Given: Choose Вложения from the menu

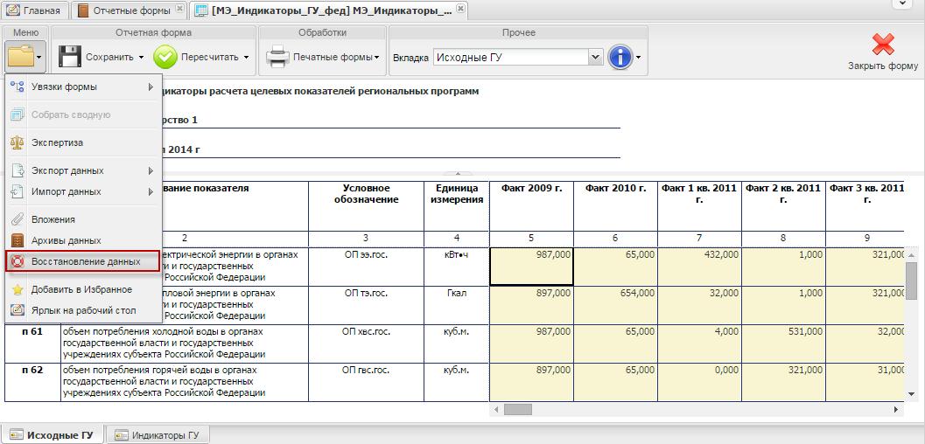Looking at the screenshot, I should (83, 219).
